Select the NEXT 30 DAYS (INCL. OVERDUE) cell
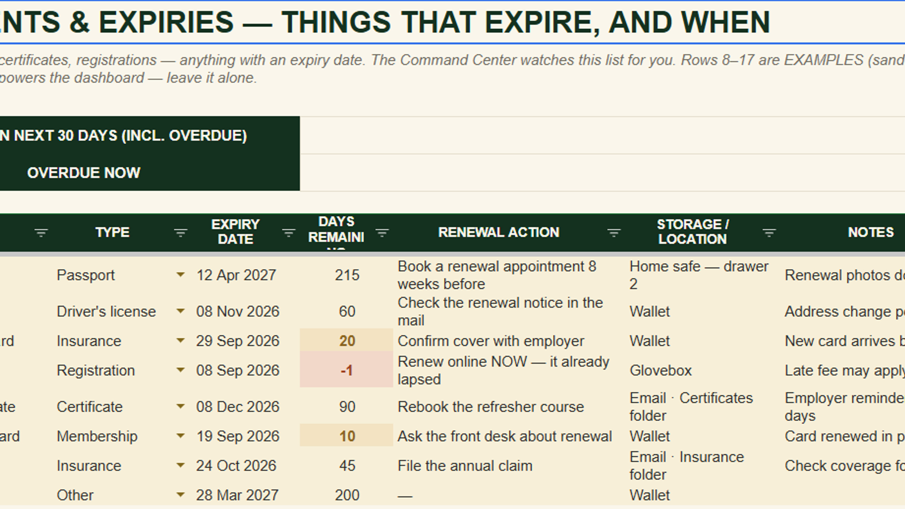 (150, 135)
